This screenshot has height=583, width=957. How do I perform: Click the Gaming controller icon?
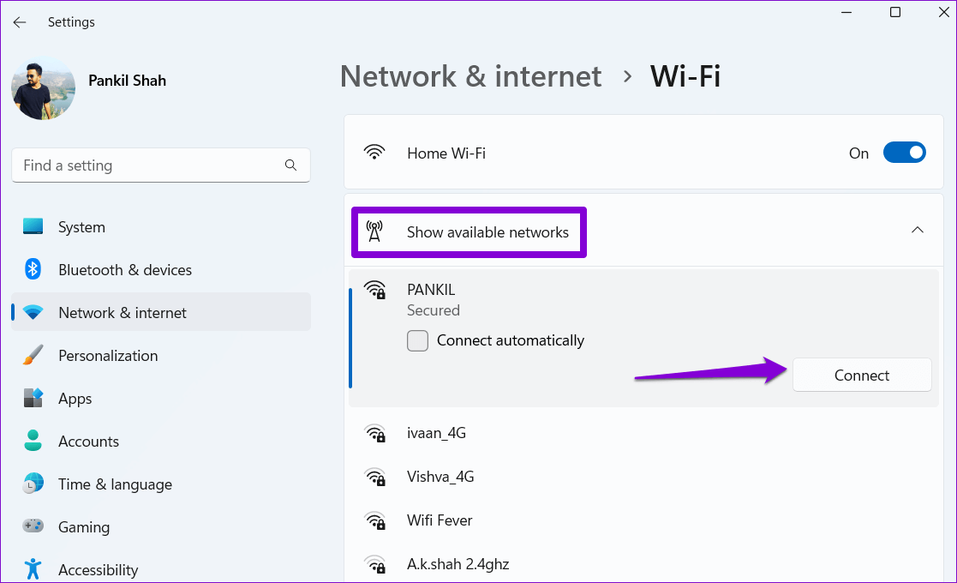(x=33, y=527)
